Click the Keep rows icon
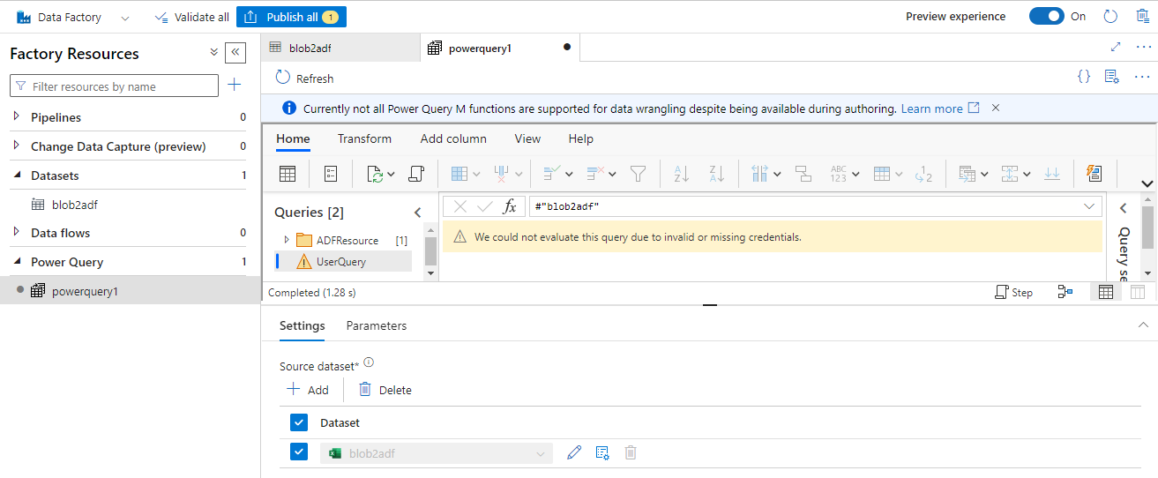Viewport: 1158px width, 478px height. 552,174
